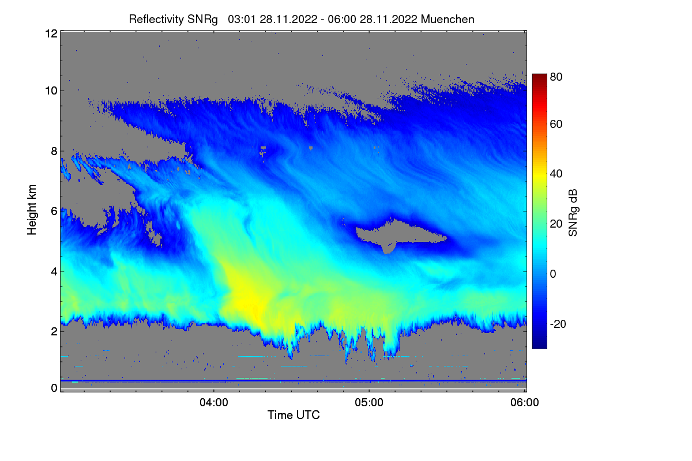Click the height tick label 12
Viewport: 692px width, 461px height.
[x=51, y=33]
